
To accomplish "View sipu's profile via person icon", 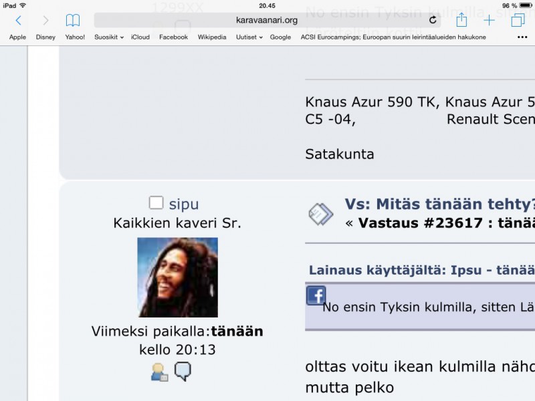I will point(159,372).
